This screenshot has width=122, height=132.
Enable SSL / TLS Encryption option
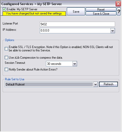(x=6, y=49)
